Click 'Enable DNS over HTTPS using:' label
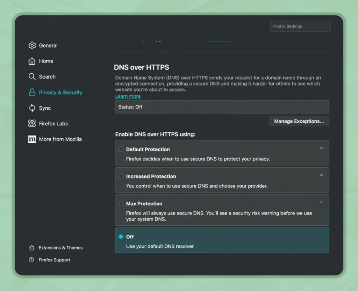358x291 pixels. click(155, 134)
